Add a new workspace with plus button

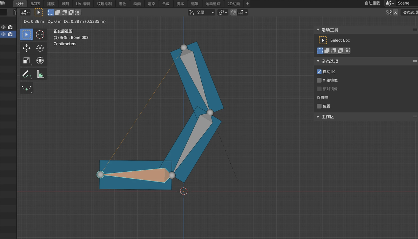click(247, 4)
